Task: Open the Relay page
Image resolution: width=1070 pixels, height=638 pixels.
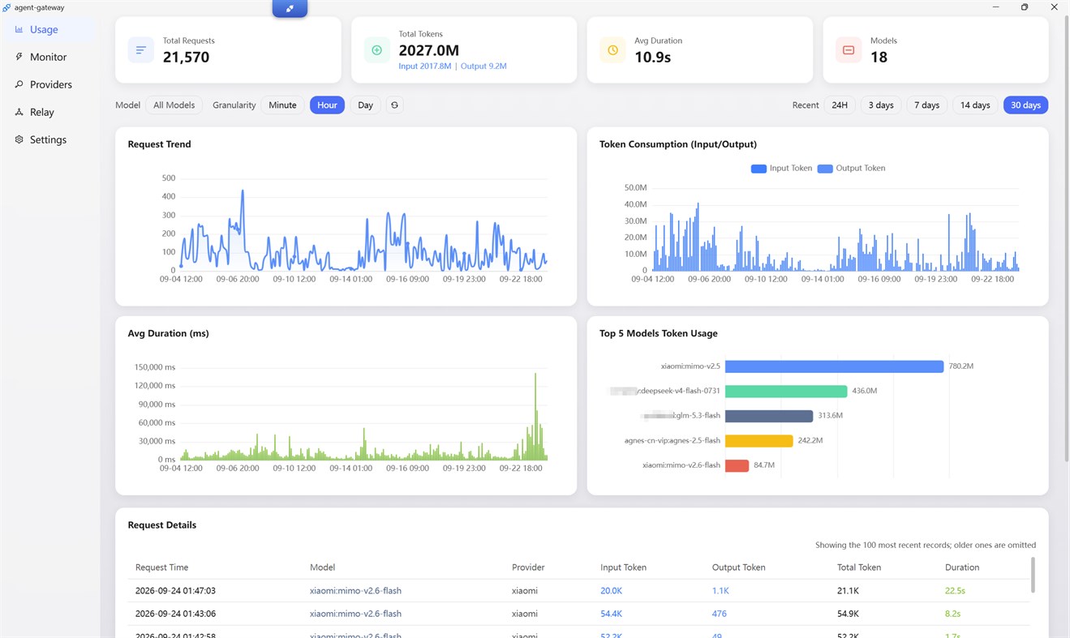Action: (49, 112)
